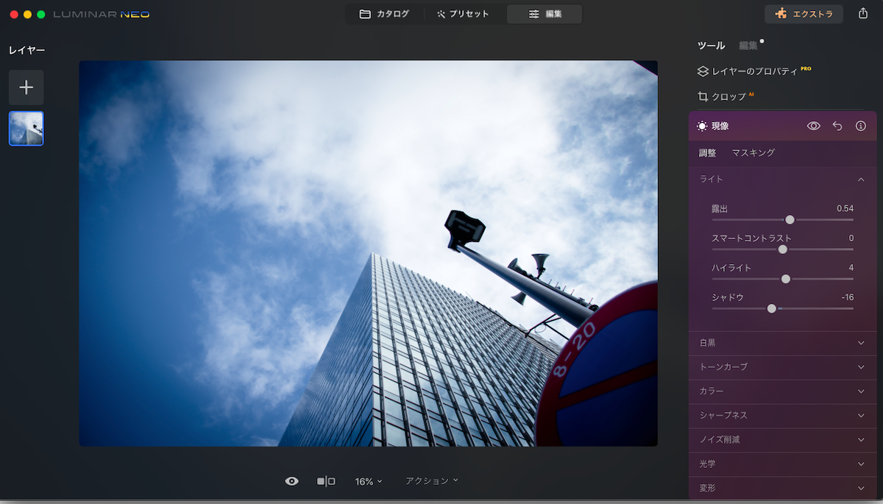Toggle the original preview eye below the photo
This screenshot has width=883, height=504.
click(292, 481)
